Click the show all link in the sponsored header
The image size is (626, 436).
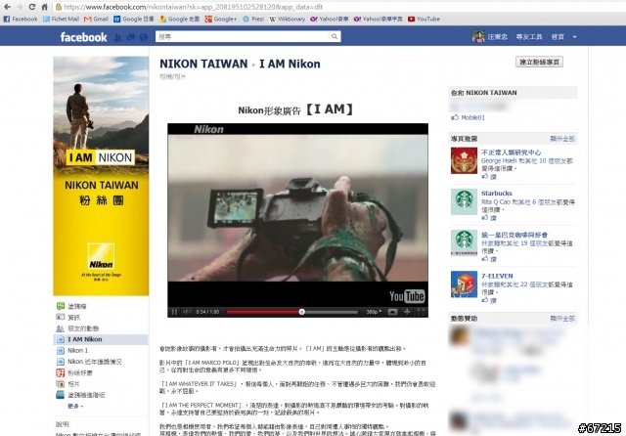pyautogui.click(x=562, y=318)
